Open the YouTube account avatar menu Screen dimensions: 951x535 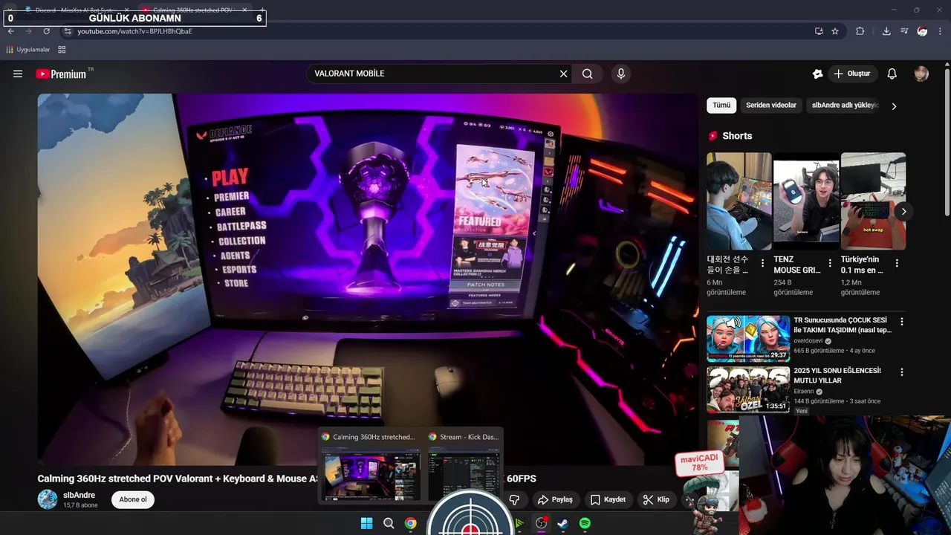(x=921, y=74)
